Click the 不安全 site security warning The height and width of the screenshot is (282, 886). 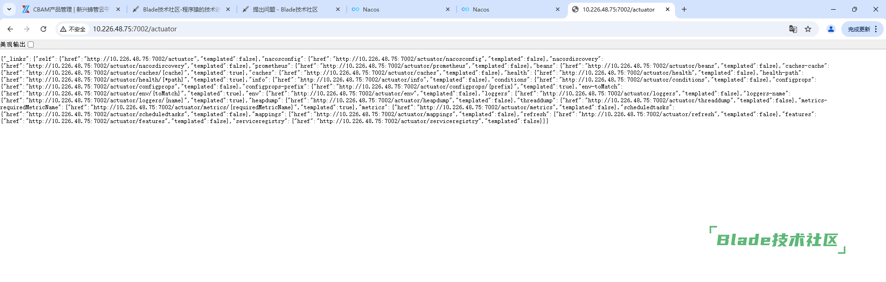(73, 29)
